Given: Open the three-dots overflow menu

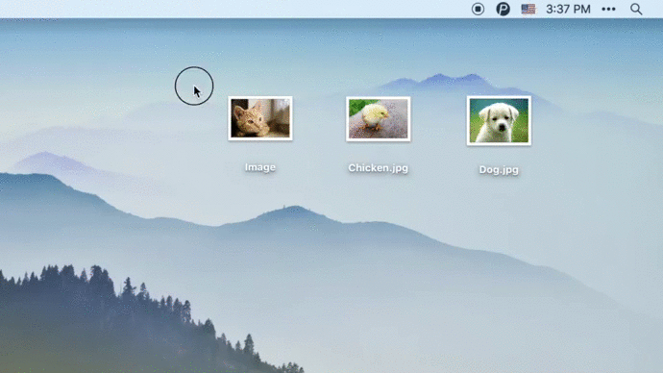Looking at the screenshot, I should tap(608, 9).
